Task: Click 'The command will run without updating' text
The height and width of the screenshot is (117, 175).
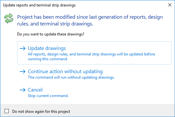Action: [x=71, y=77]
